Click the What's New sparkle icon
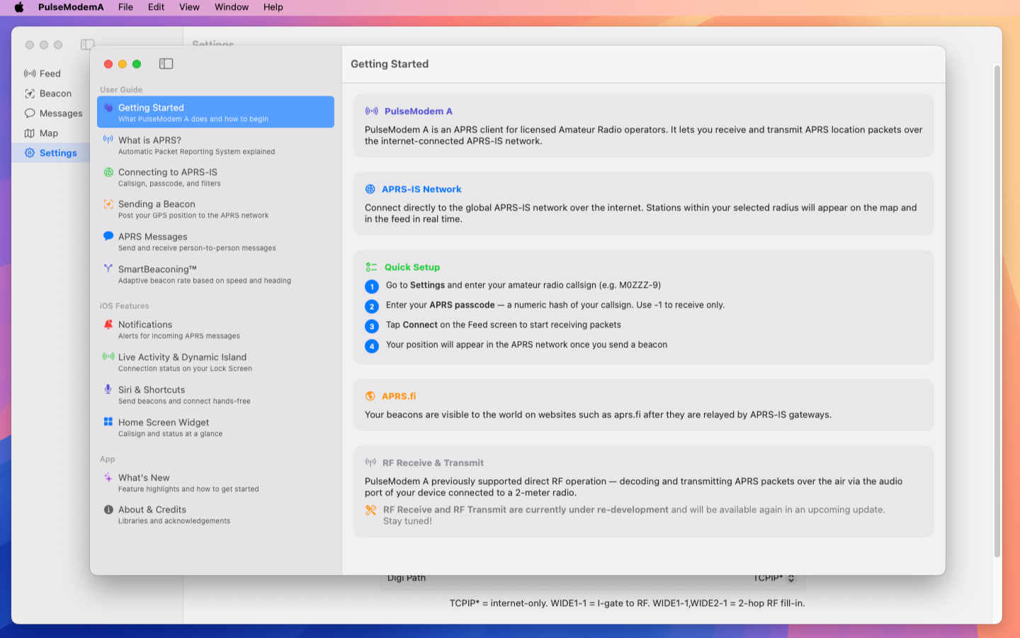The height and width of the screenshot is (638, 1020). click(108, 477)
